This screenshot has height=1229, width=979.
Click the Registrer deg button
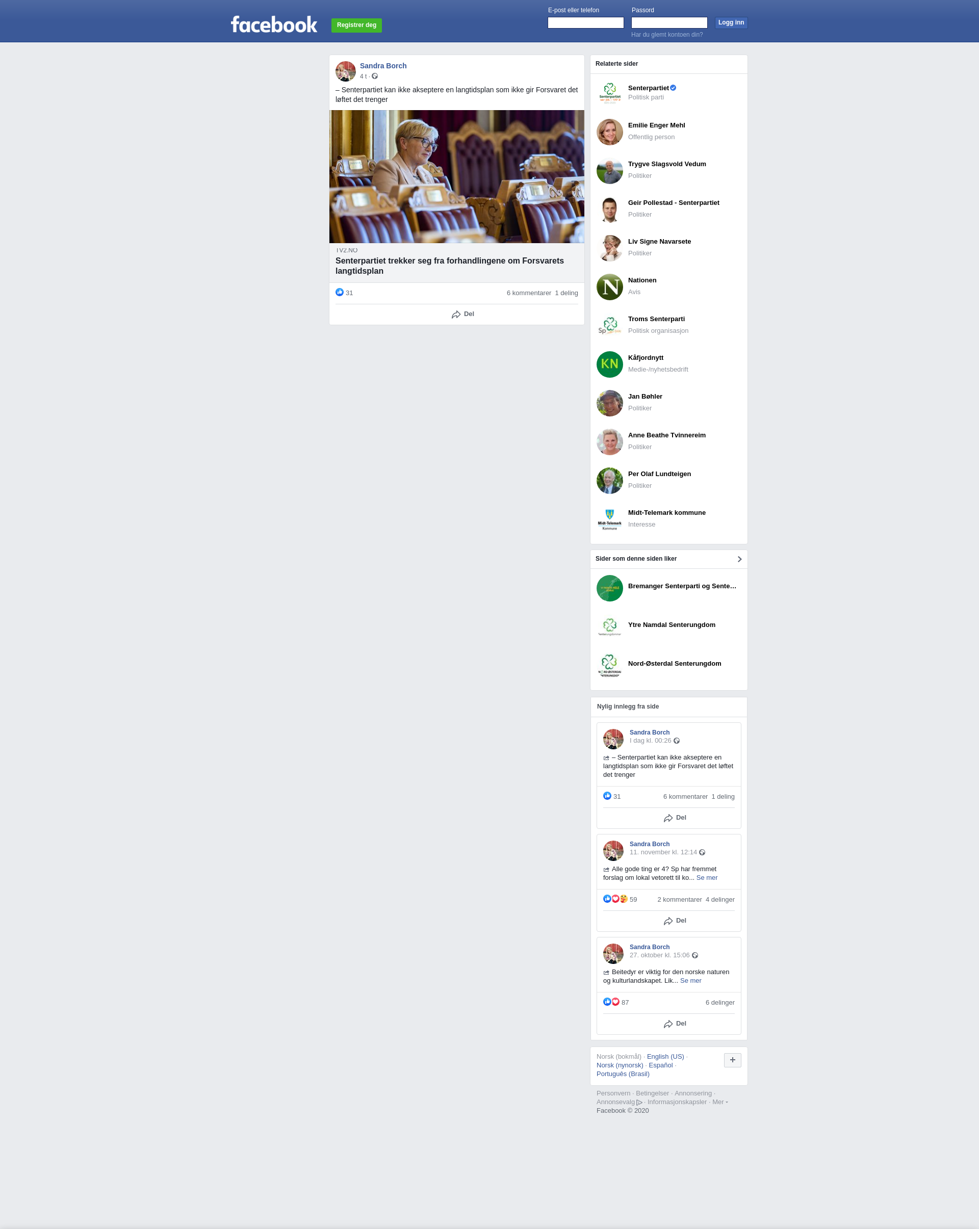(356, 25)
